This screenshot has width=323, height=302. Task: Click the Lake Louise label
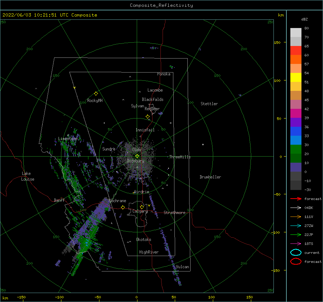click(x=28, y=176)
